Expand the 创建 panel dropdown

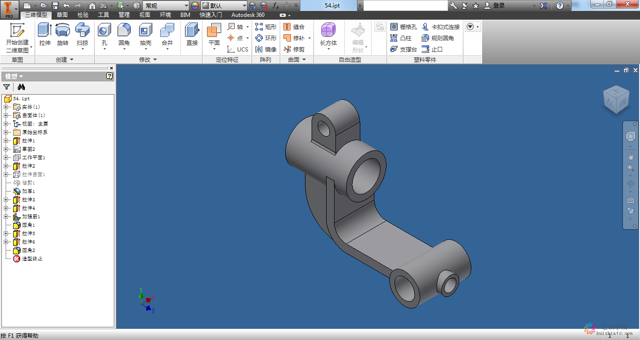coord(65,59)
